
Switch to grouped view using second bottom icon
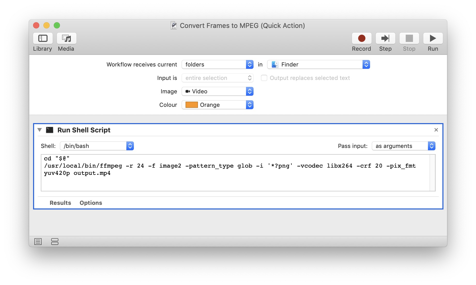tap(55, 242)
